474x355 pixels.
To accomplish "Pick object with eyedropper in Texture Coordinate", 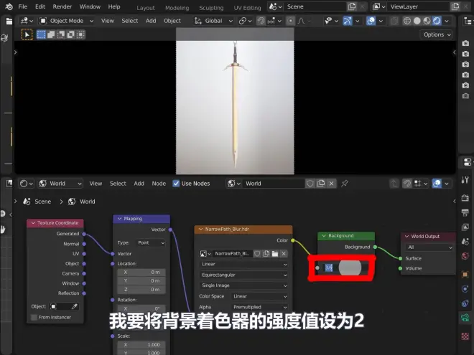I will (x=74, y=307).
